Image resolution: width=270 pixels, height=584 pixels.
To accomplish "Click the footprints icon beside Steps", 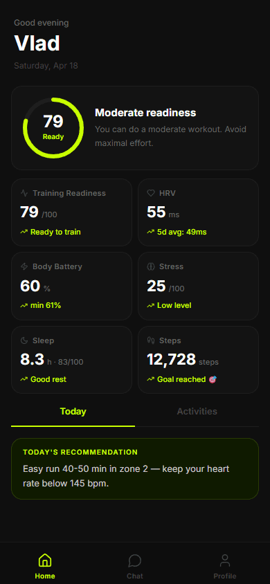I will (x=151, y=340).
